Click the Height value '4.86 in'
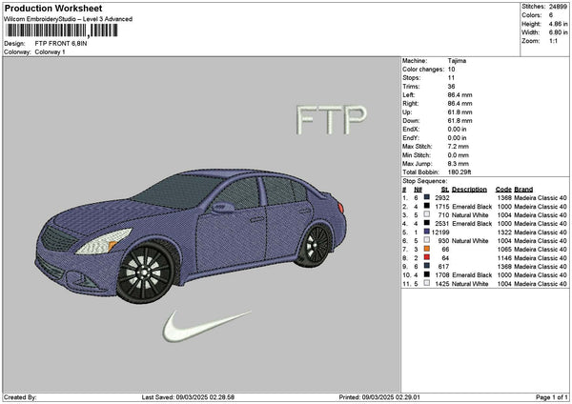Screen dimensions: 572x404 coord(558,24)
